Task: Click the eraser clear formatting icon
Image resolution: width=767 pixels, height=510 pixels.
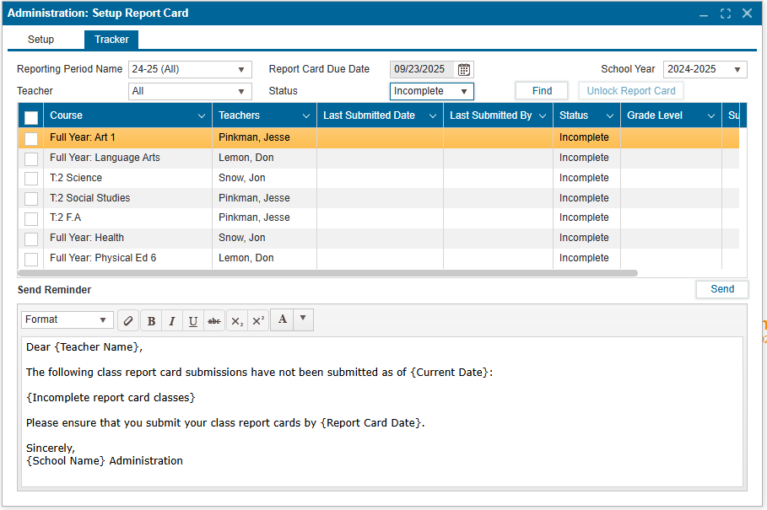Action: (x=128, y=320)
